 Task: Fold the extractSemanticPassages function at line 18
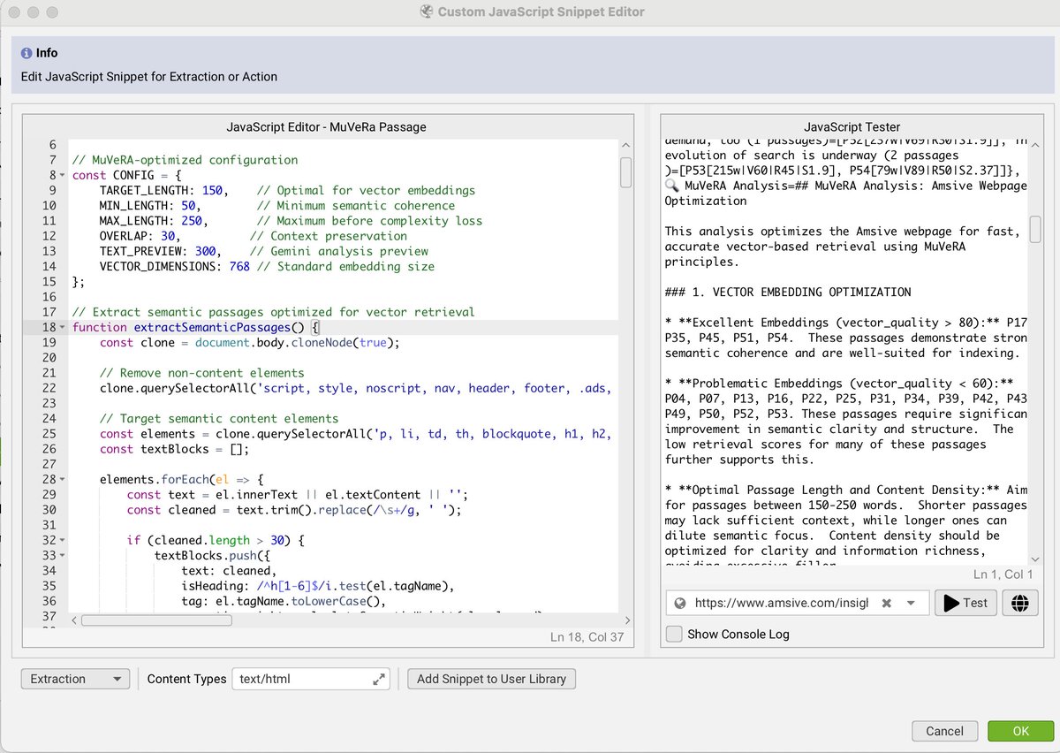(x=62, y=327)
